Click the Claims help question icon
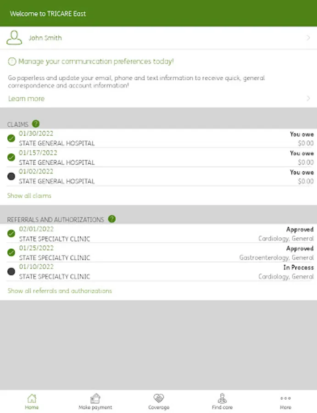 [36, 124]
